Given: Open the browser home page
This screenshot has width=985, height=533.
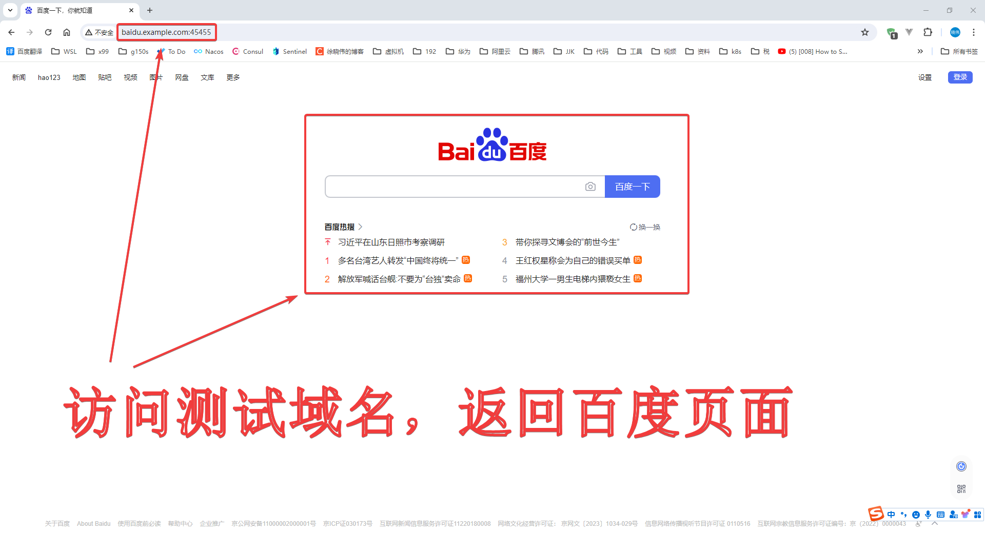Looking at the screenshot, I should 67,32.
